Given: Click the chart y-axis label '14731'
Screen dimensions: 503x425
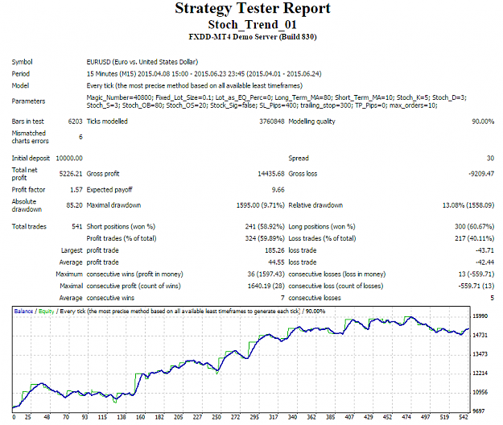Looking at the screenshot, I should tap(480, 335).
